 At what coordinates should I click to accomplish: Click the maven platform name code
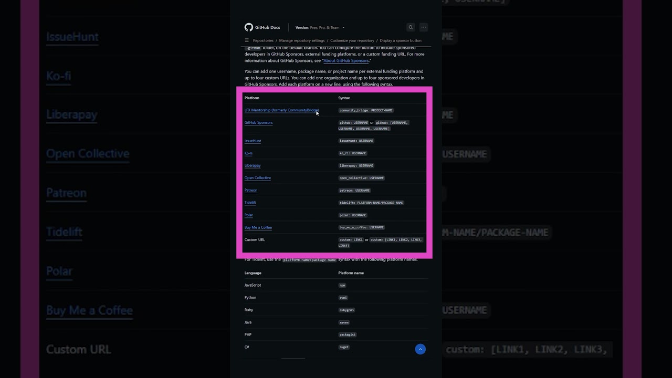[344, 322]
